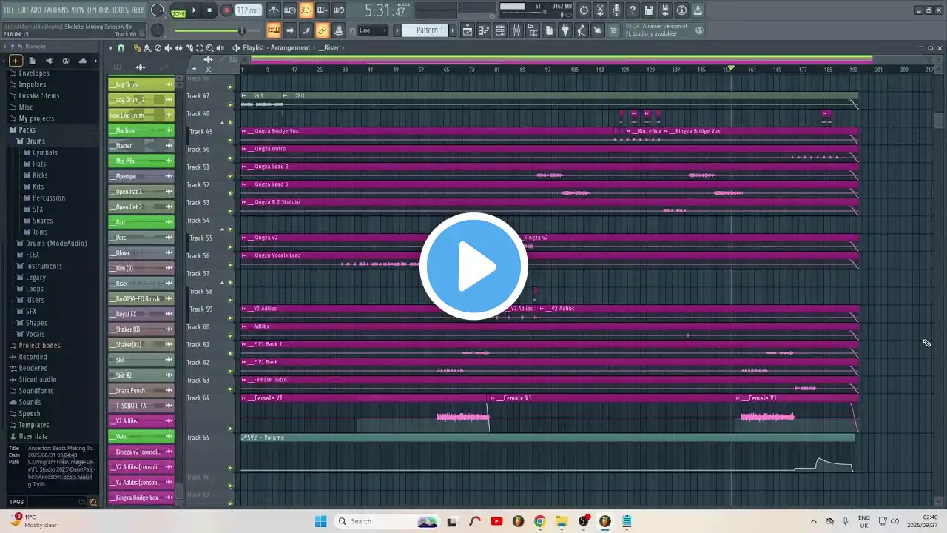Select the __Log Drum clip in picker
The width and height of the screenshot is (947, 533).
tap(141, 84)
